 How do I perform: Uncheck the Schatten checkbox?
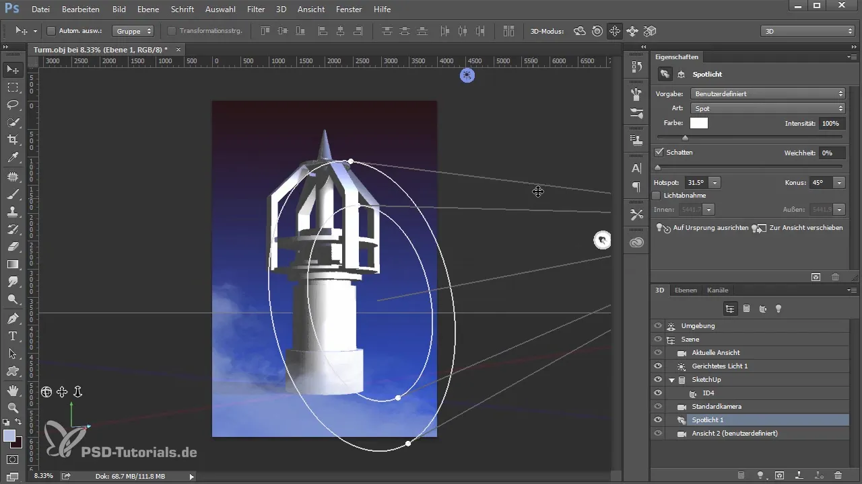point(659,153)
